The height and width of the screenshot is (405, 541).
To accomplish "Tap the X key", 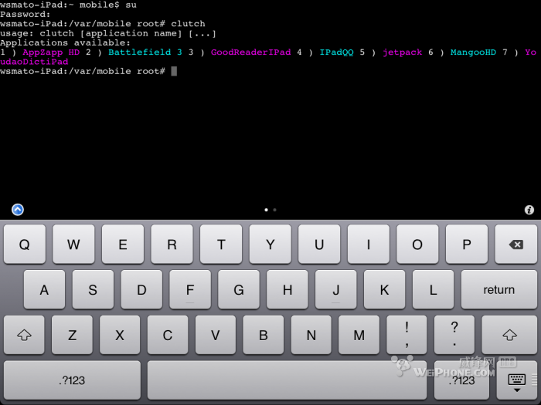I will [x=120, y=335].
